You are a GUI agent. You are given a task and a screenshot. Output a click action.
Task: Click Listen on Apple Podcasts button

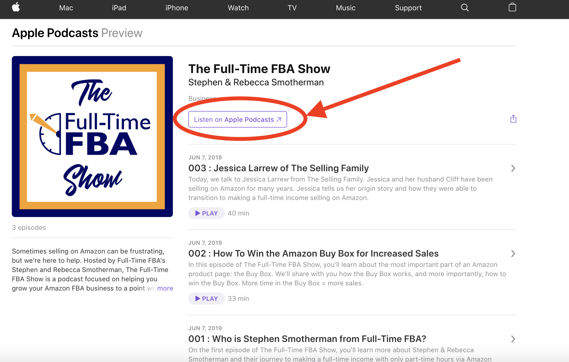click(x=237, y=119)
